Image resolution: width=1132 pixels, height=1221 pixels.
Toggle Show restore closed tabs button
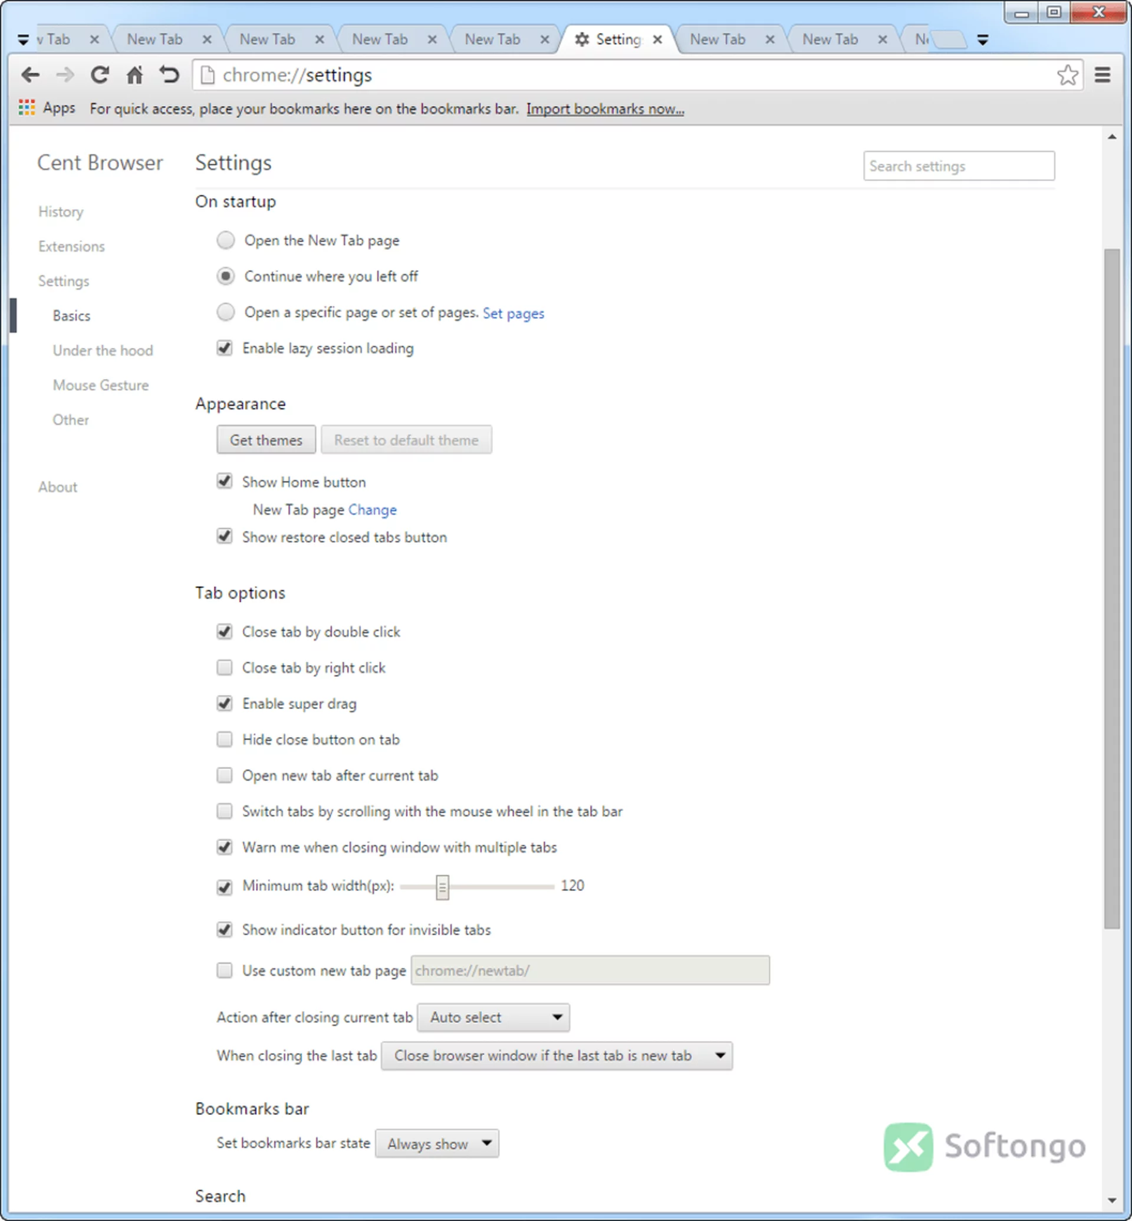224,536
